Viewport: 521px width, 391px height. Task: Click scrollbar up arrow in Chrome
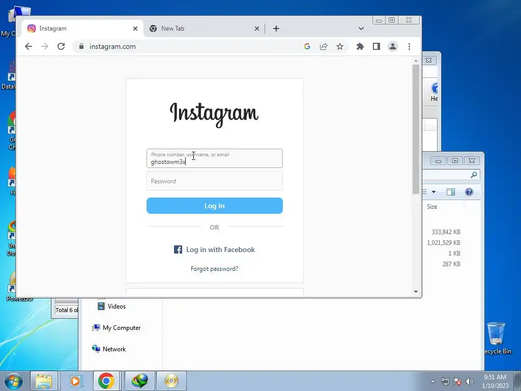[x=416, y=61]
